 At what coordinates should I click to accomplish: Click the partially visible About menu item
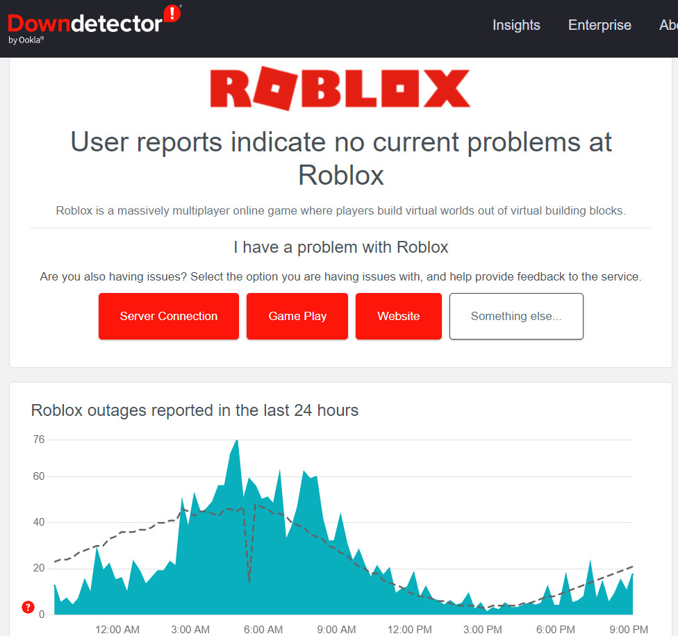pyautogui.click(x=668, y=25)
